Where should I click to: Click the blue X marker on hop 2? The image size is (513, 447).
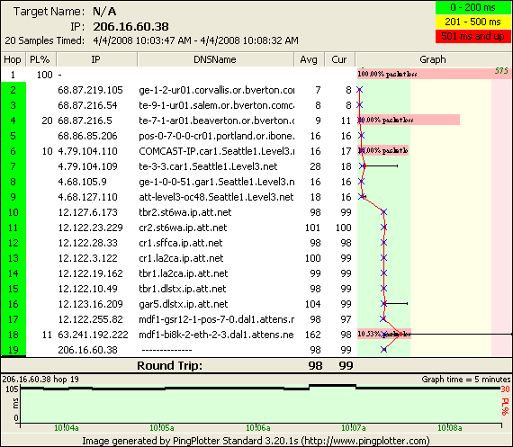coord(360,90)
